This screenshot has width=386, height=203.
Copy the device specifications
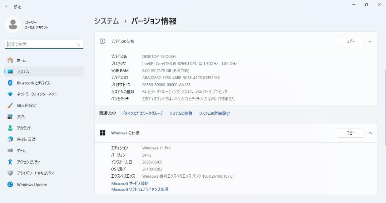coord(351,41)
